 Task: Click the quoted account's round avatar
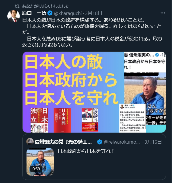[x=30, y=142]
